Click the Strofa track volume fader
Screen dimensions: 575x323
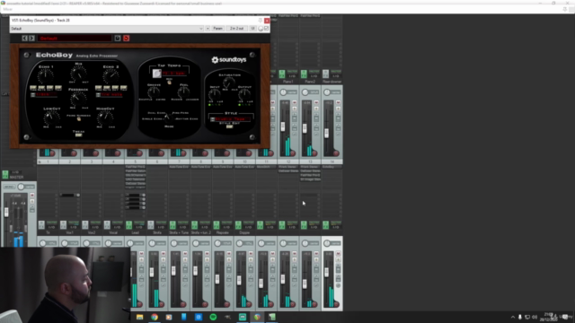152,271
